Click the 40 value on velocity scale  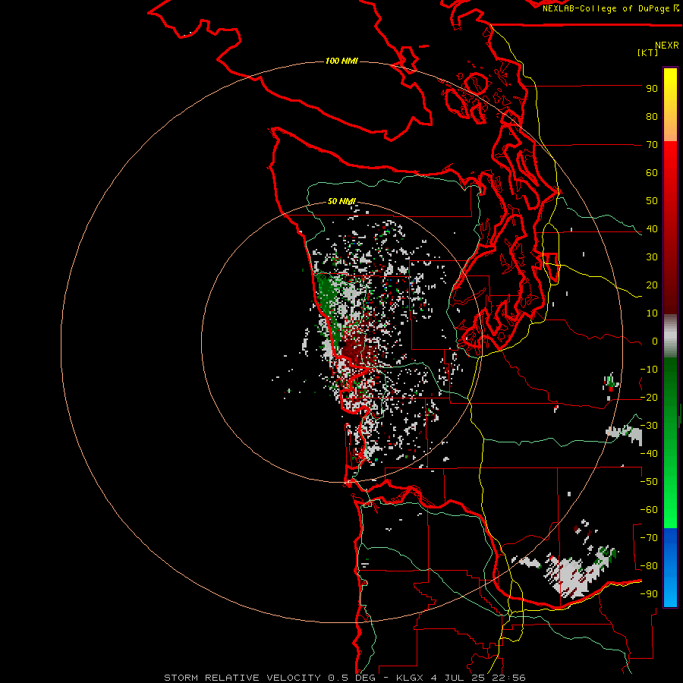click(652, 229)
